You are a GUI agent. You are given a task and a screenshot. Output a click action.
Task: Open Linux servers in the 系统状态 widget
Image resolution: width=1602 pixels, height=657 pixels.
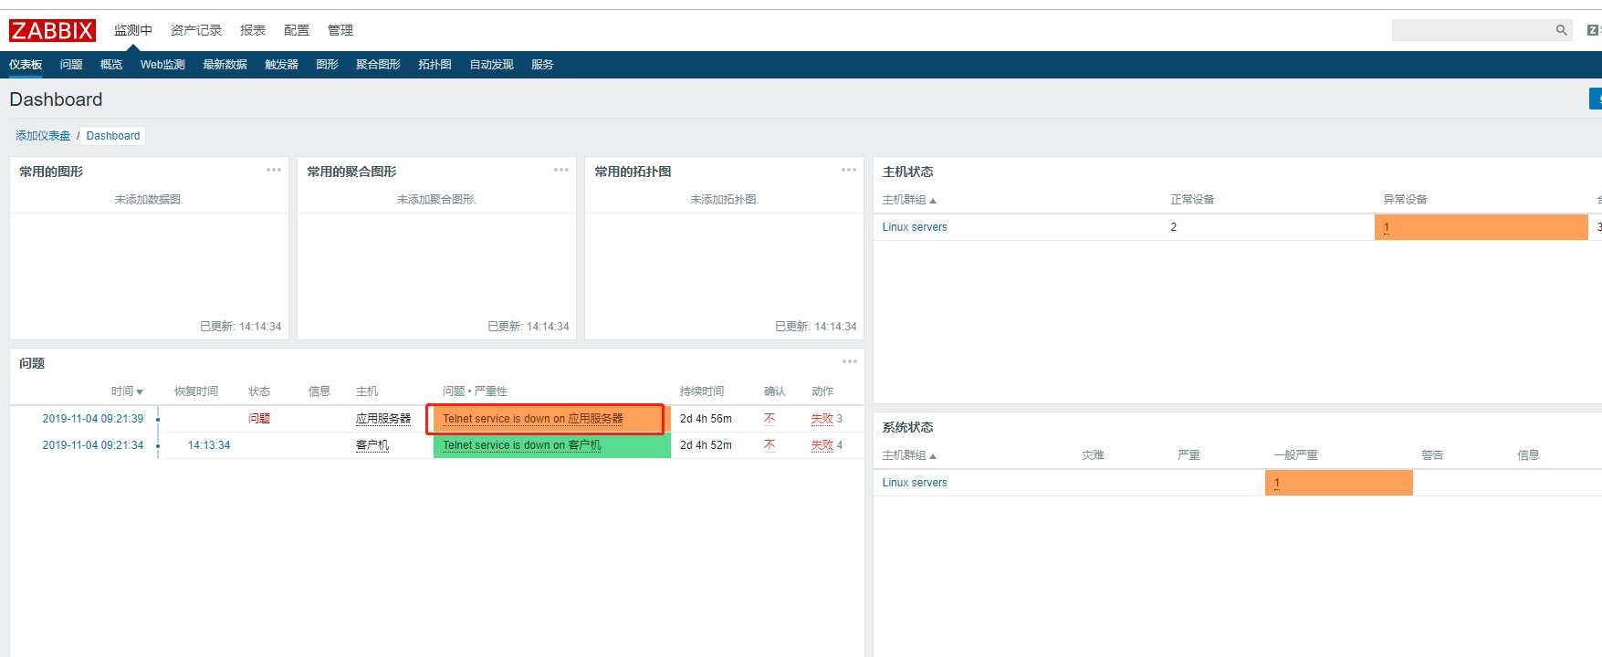[915, 483]
